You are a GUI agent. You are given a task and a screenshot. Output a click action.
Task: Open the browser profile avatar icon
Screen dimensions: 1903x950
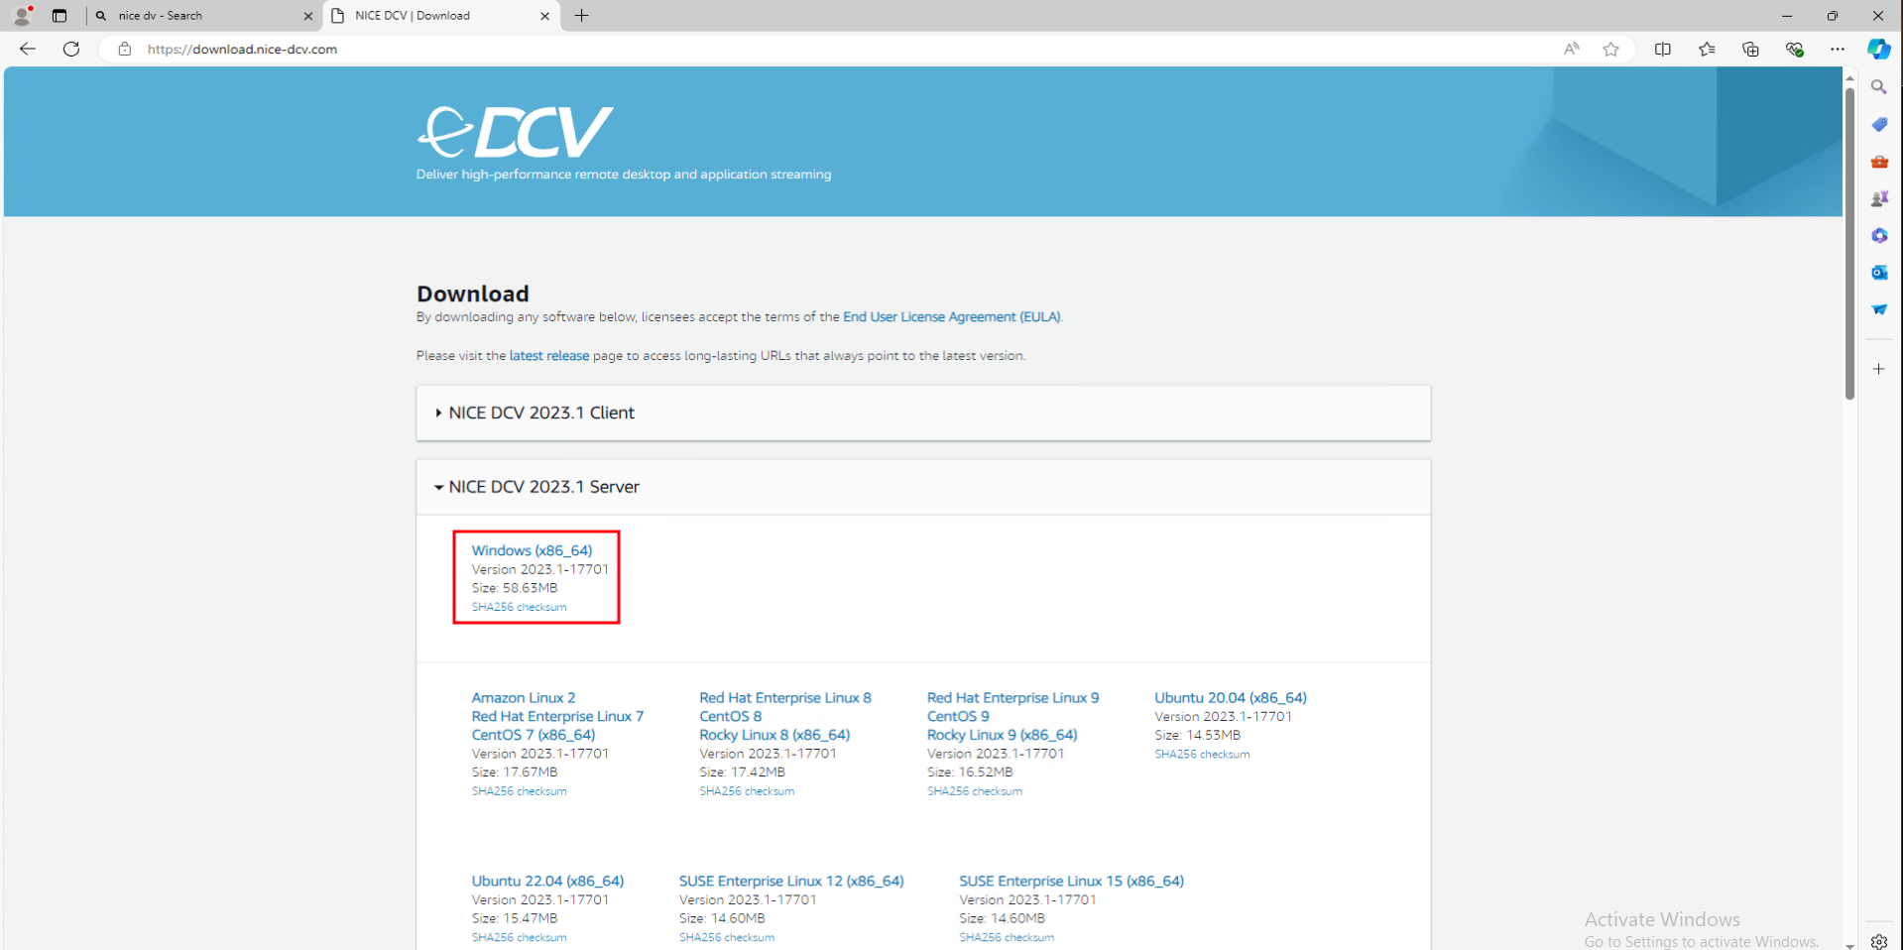pyautogui.click(x=22, y=16)
